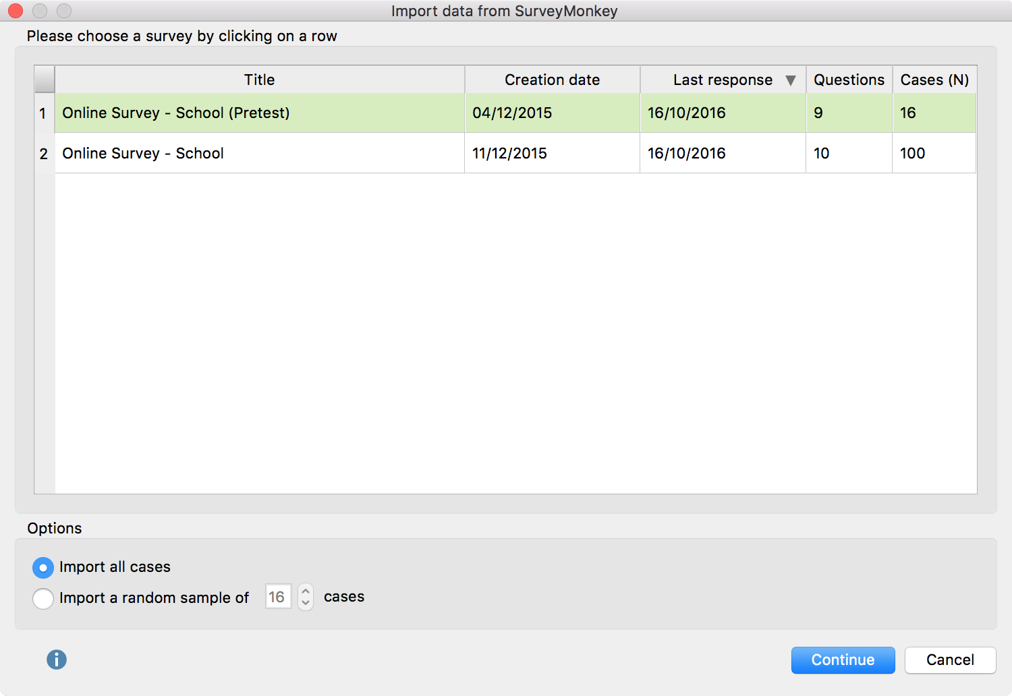Decrease the random sample case count
Screen dimensions: 1012x696
(306, 603)
